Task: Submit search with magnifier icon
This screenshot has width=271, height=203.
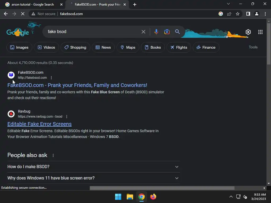Action: click(177, 32)
